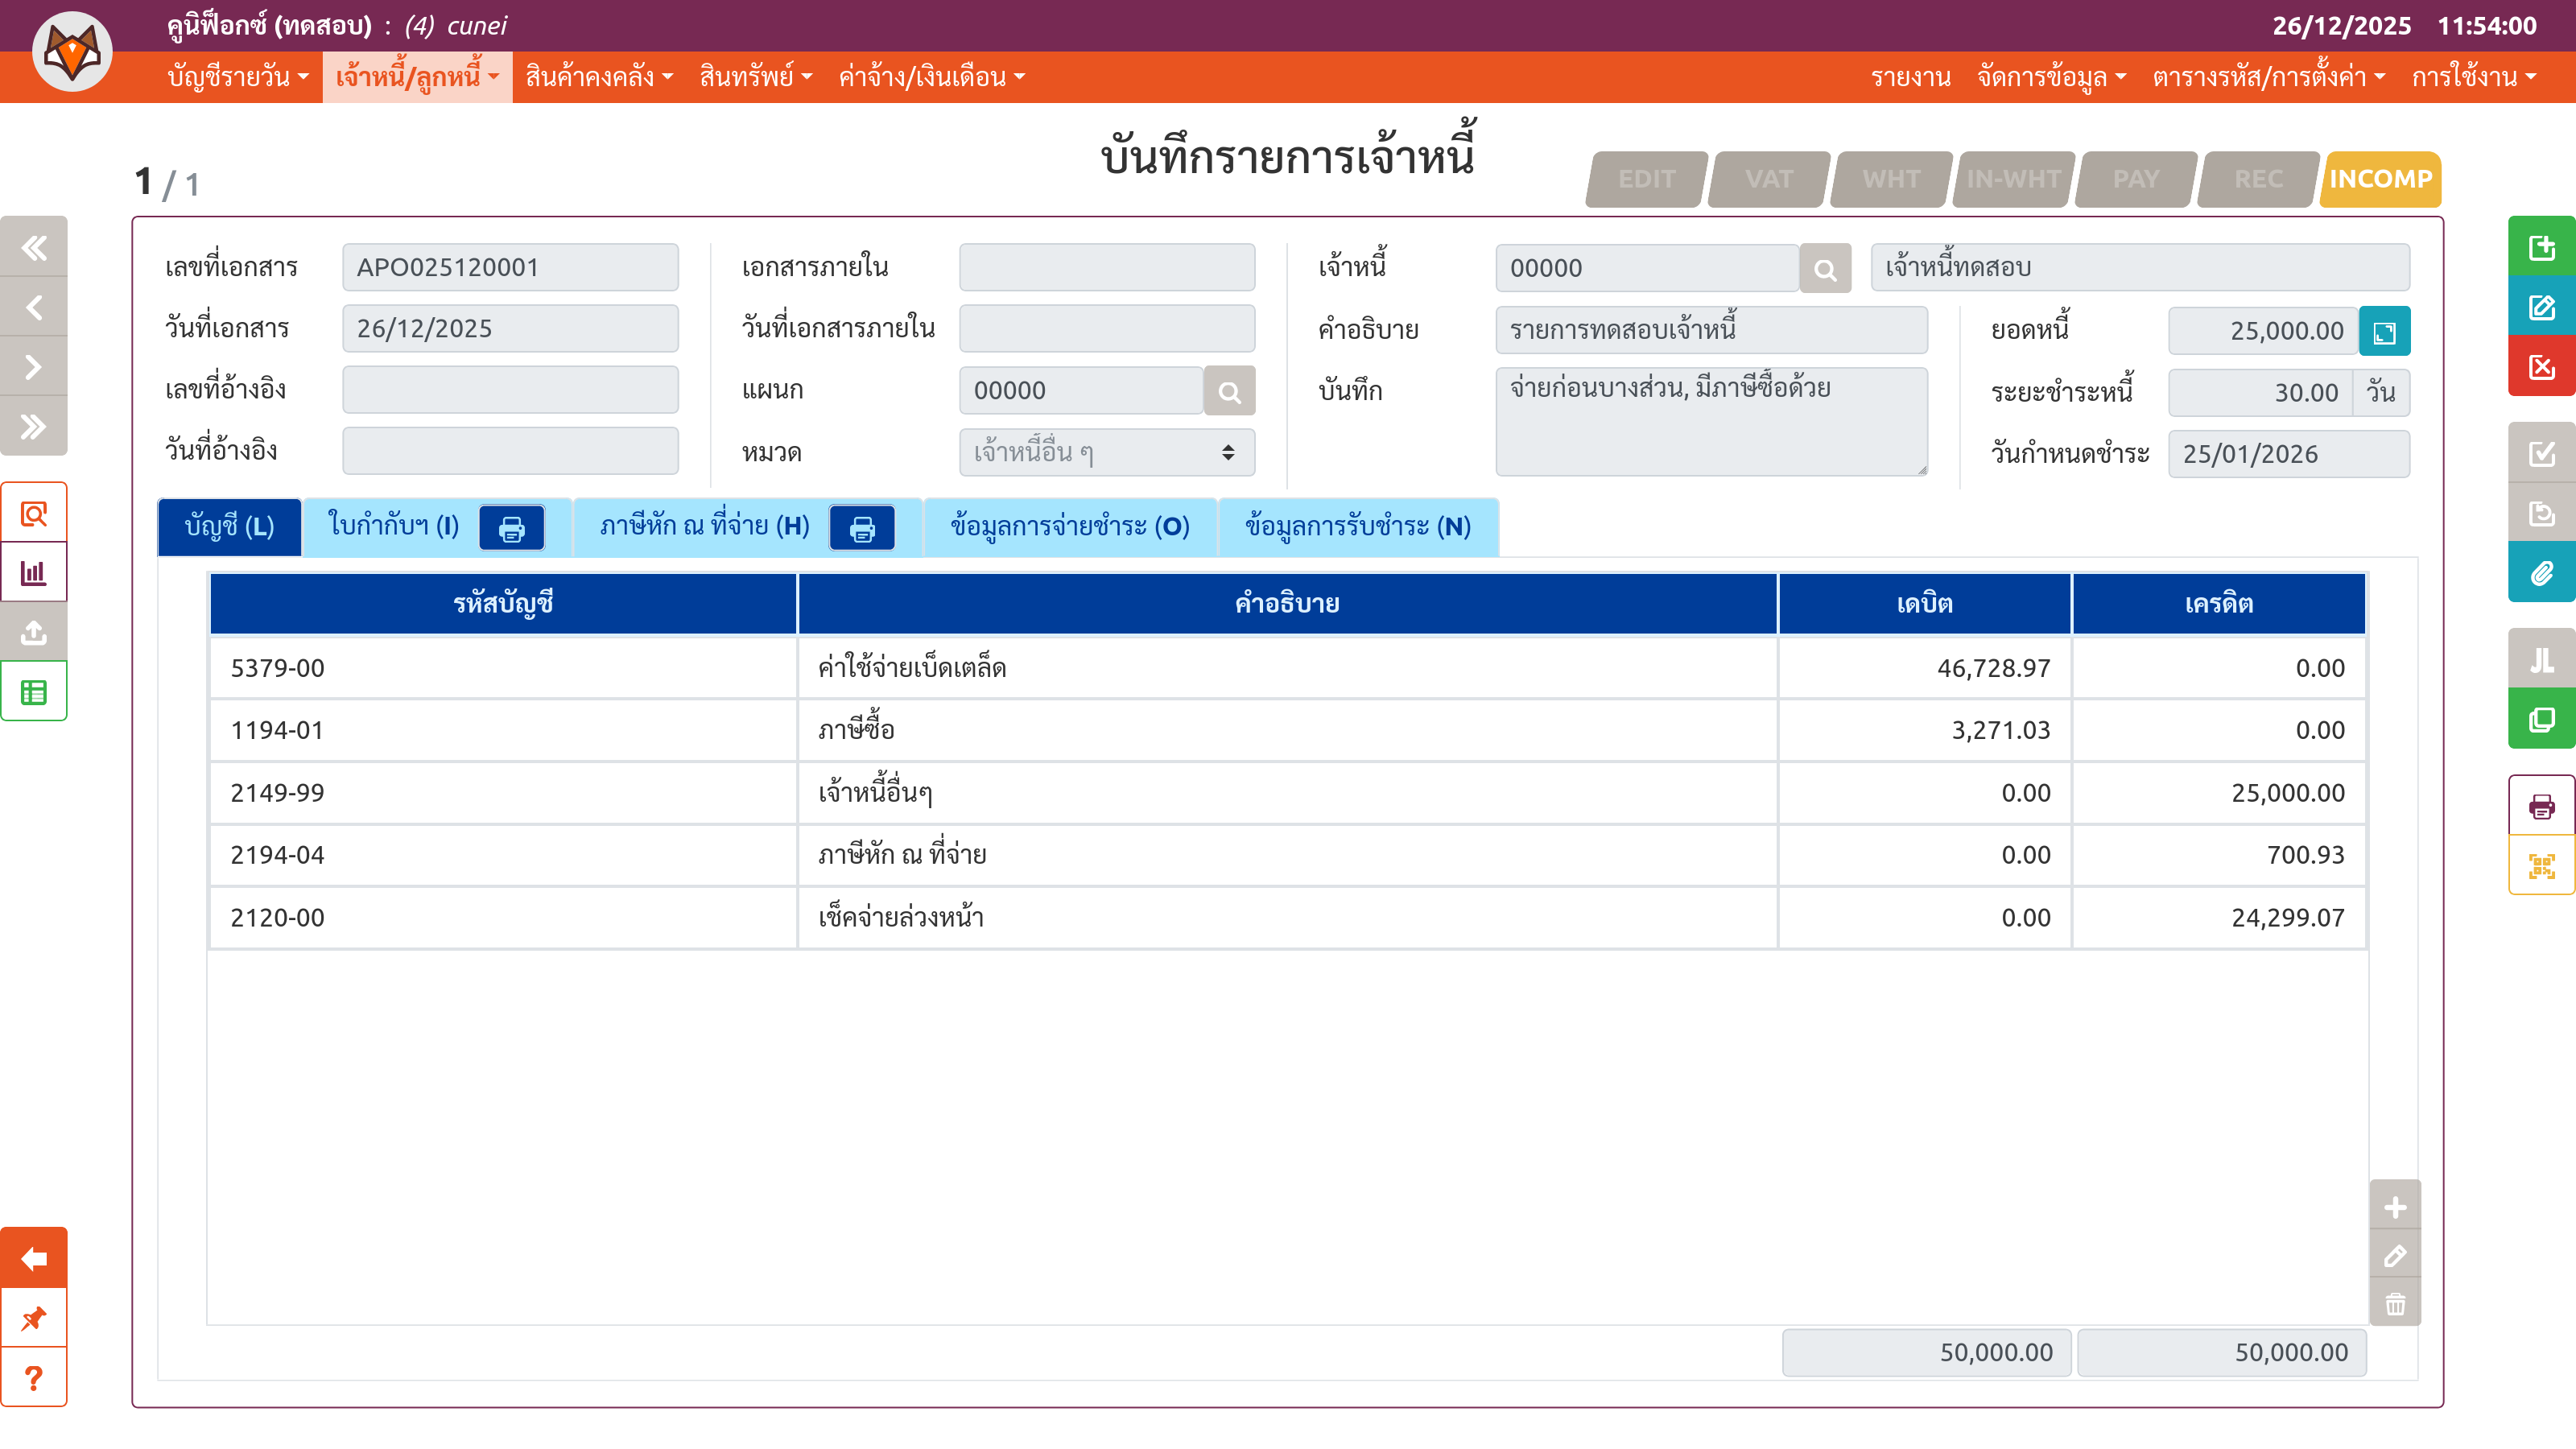Open the หมวด category dropdown
Viewport: 2576px width, 1449px height.
pyautogui.click(x=1106, y=453)
